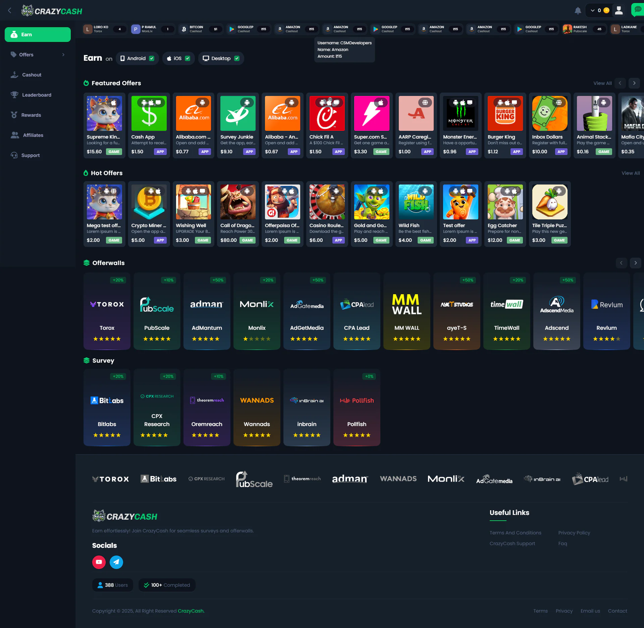Open the Egg Catcher hot offer
The image size is (644, 628).
(x=505, y=214)
